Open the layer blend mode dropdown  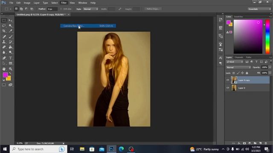pos(238,67)
